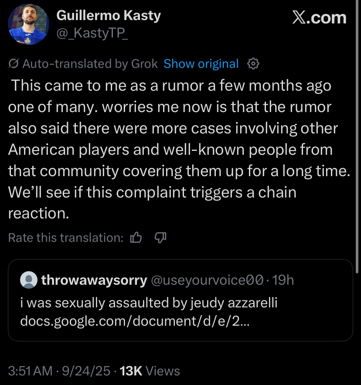Click the 19h timestamp on quoted post

[x=283, y=280]
